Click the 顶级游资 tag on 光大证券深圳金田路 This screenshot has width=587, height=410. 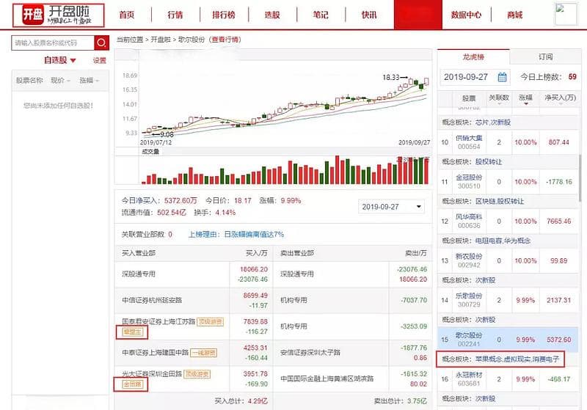click(197, 374)
